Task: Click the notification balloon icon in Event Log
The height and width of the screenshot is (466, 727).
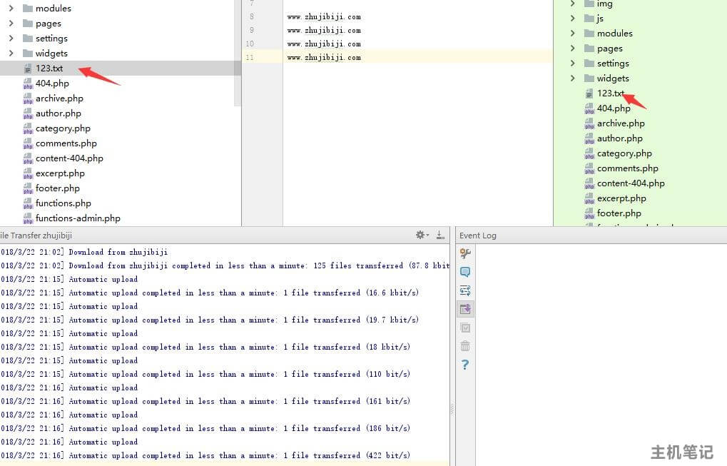Action: [x=465, y=272]
